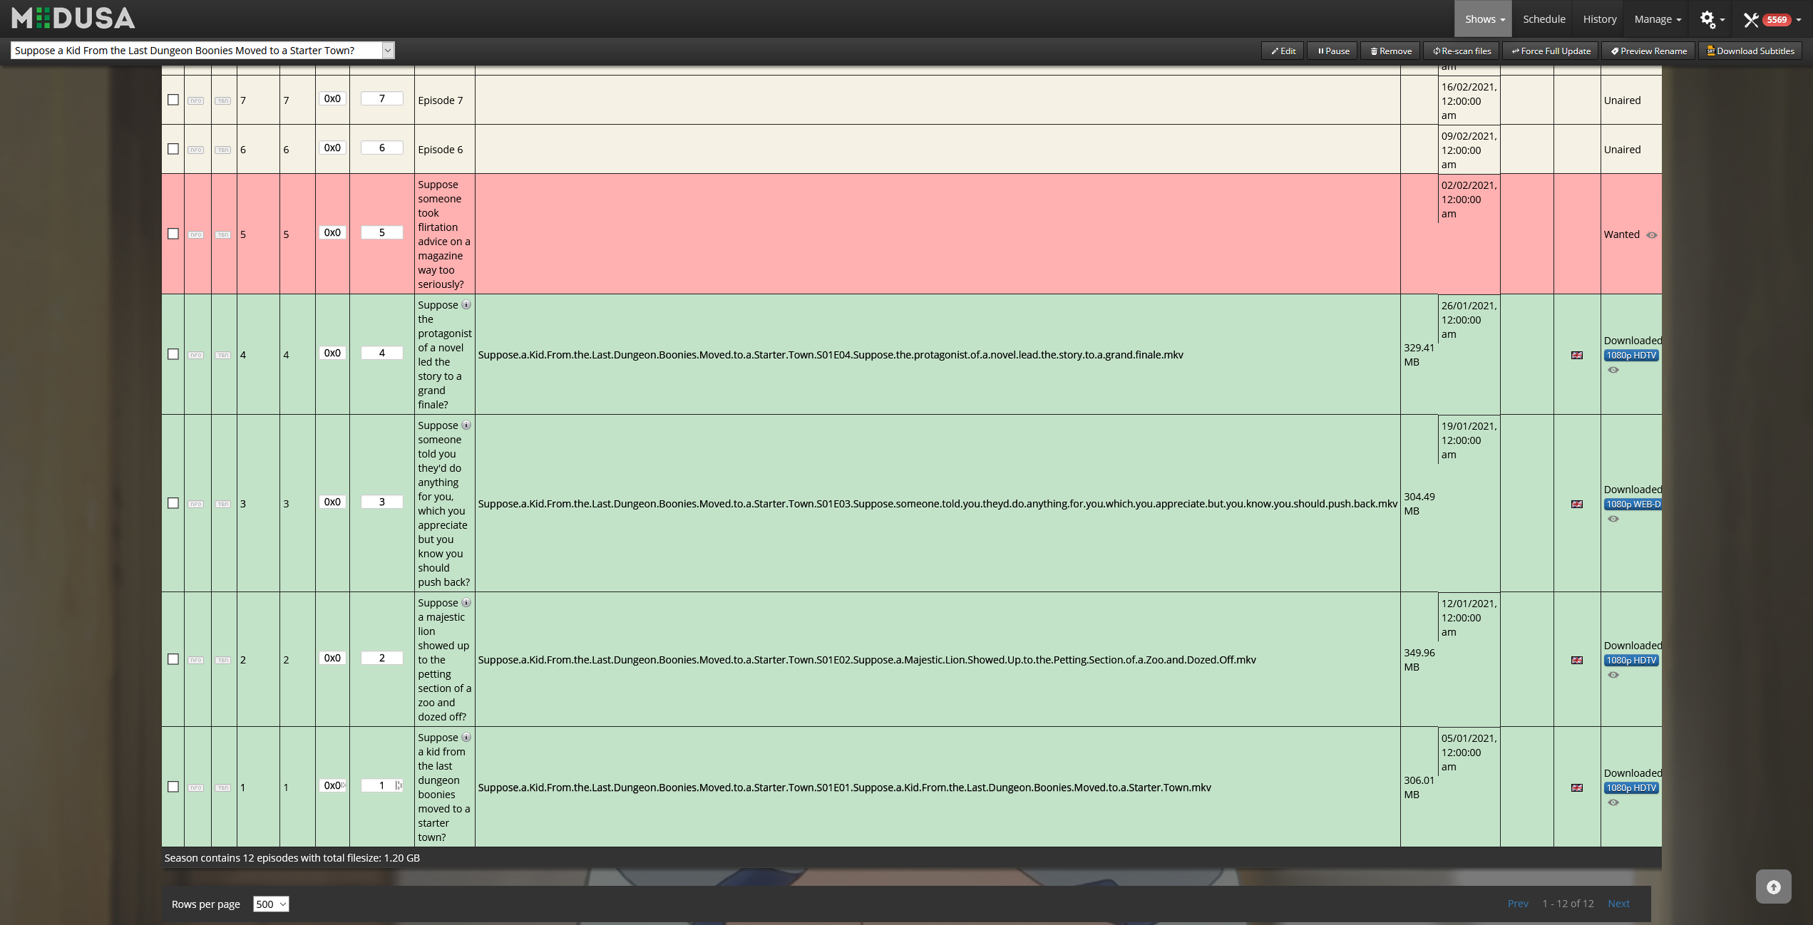Click the subtitle flag for episode 3
Screen dimensions: 1813x925
(1577, 504)
